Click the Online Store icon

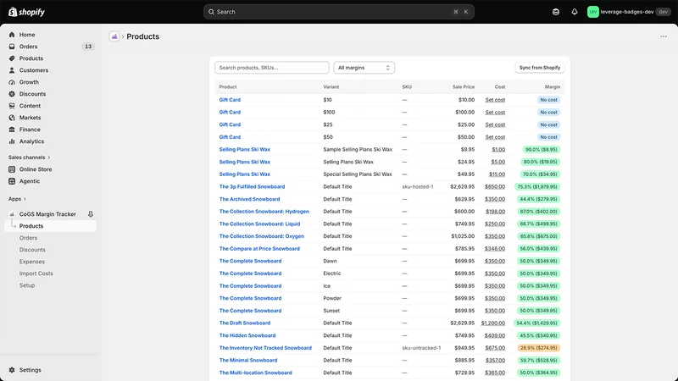point(12,169)
